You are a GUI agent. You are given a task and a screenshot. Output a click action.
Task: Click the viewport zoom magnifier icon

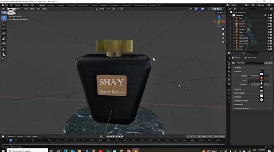point(223,29)
